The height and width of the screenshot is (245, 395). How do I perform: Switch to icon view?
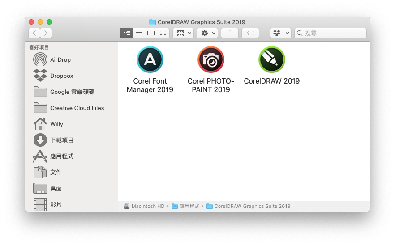pyautogui.click(x=126, y=33)
